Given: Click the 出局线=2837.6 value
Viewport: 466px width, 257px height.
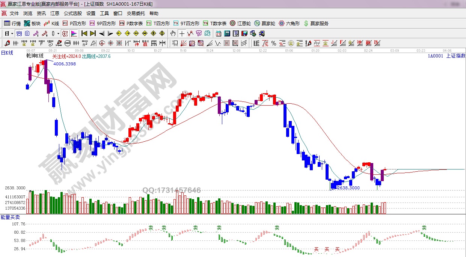Looking at the screenshot, I should click(96, 56).
